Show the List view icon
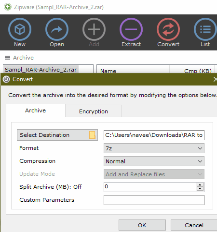Screen dimensions: 217x232 coord(205,29)
